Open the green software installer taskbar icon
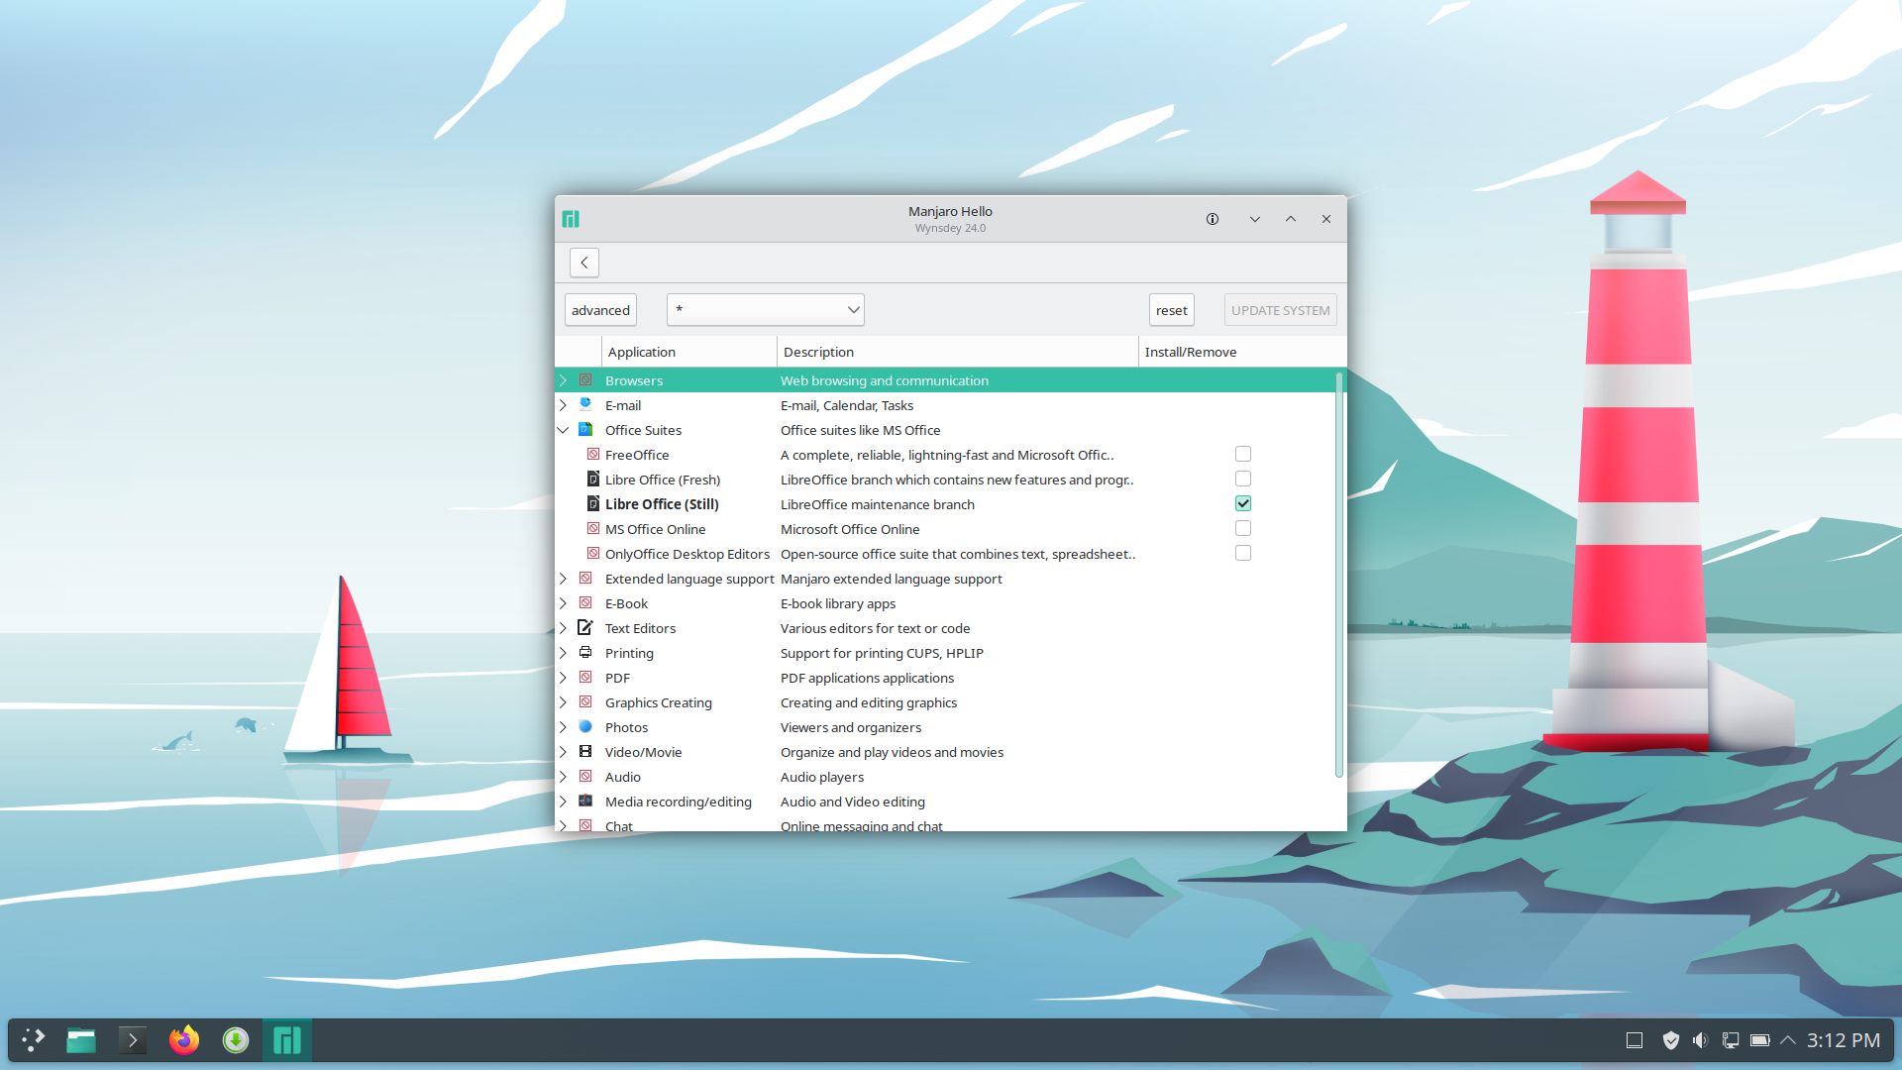This screenshot has width=1902, height=1070. (x=236, y=1040)
